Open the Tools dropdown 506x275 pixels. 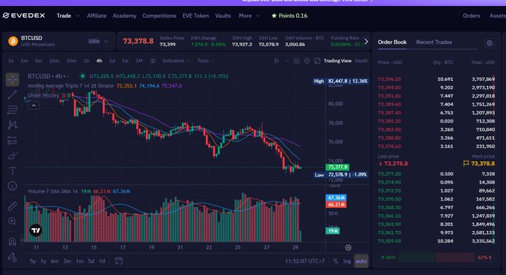205,61
